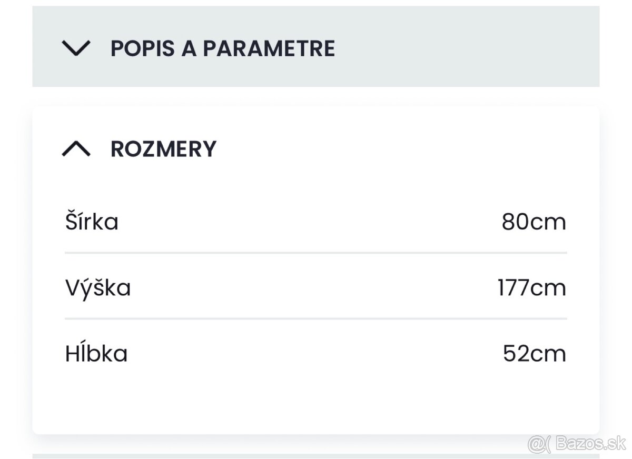Select the Hĺbka label
Image resolution: width=632 pixels, height=459 pixels.
[x=96, y=353]
